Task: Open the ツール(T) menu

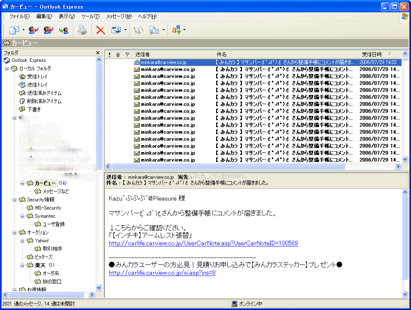Action: [90, 16]
